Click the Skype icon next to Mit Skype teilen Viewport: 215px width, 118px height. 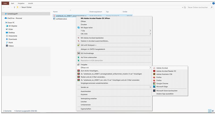(x=78, y=27)
